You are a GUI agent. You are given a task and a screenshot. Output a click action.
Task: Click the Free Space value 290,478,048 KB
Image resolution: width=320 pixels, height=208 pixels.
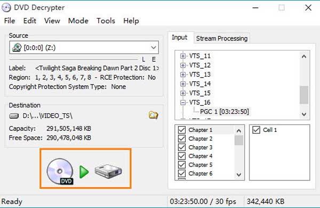pyautogui.click(x=69, y=138)
